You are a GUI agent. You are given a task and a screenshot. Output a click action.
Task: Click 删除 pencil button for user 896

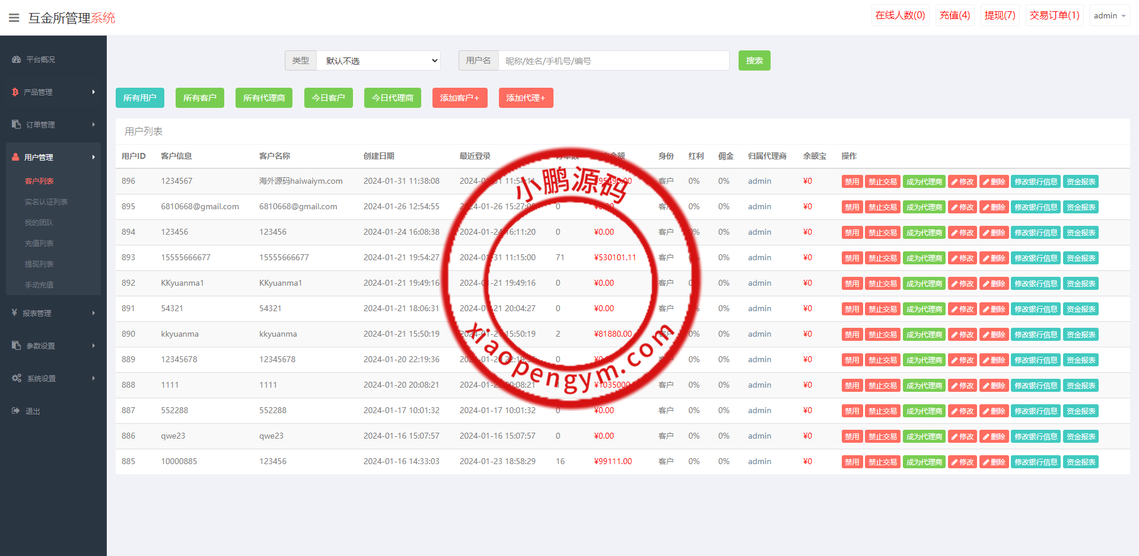994,182
